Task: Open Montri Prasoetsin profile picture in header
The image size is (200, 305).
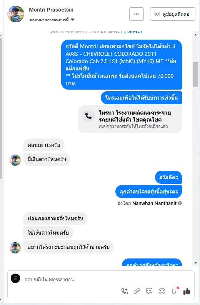Action: click(x=16, y=14)
